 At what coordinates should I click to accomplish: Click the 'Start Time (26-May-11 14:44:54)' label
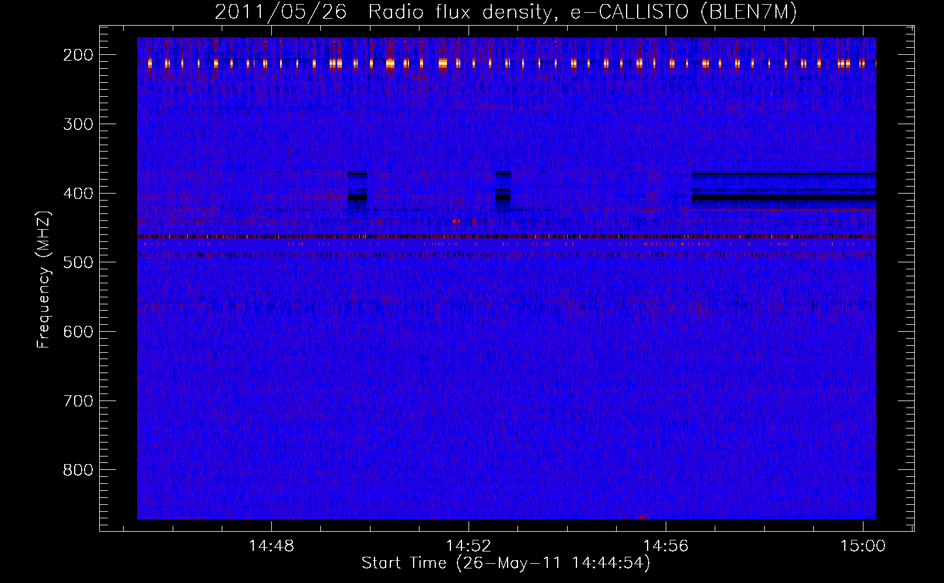[505, 563]
